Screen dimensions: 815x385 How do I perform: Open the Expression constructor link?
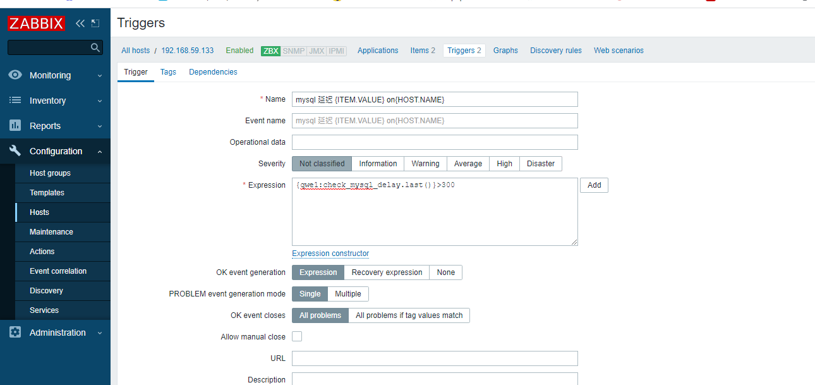click(330, 254)
